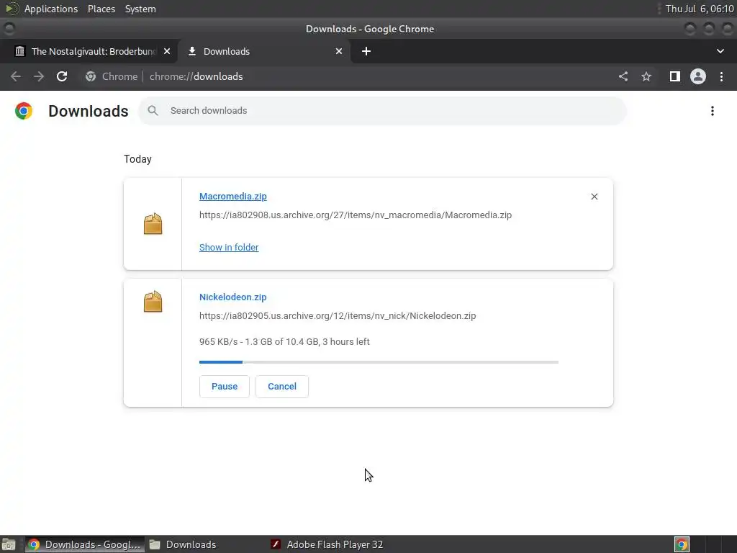Open the Places menu
The image size is (737, 553).
pos(101,9)
